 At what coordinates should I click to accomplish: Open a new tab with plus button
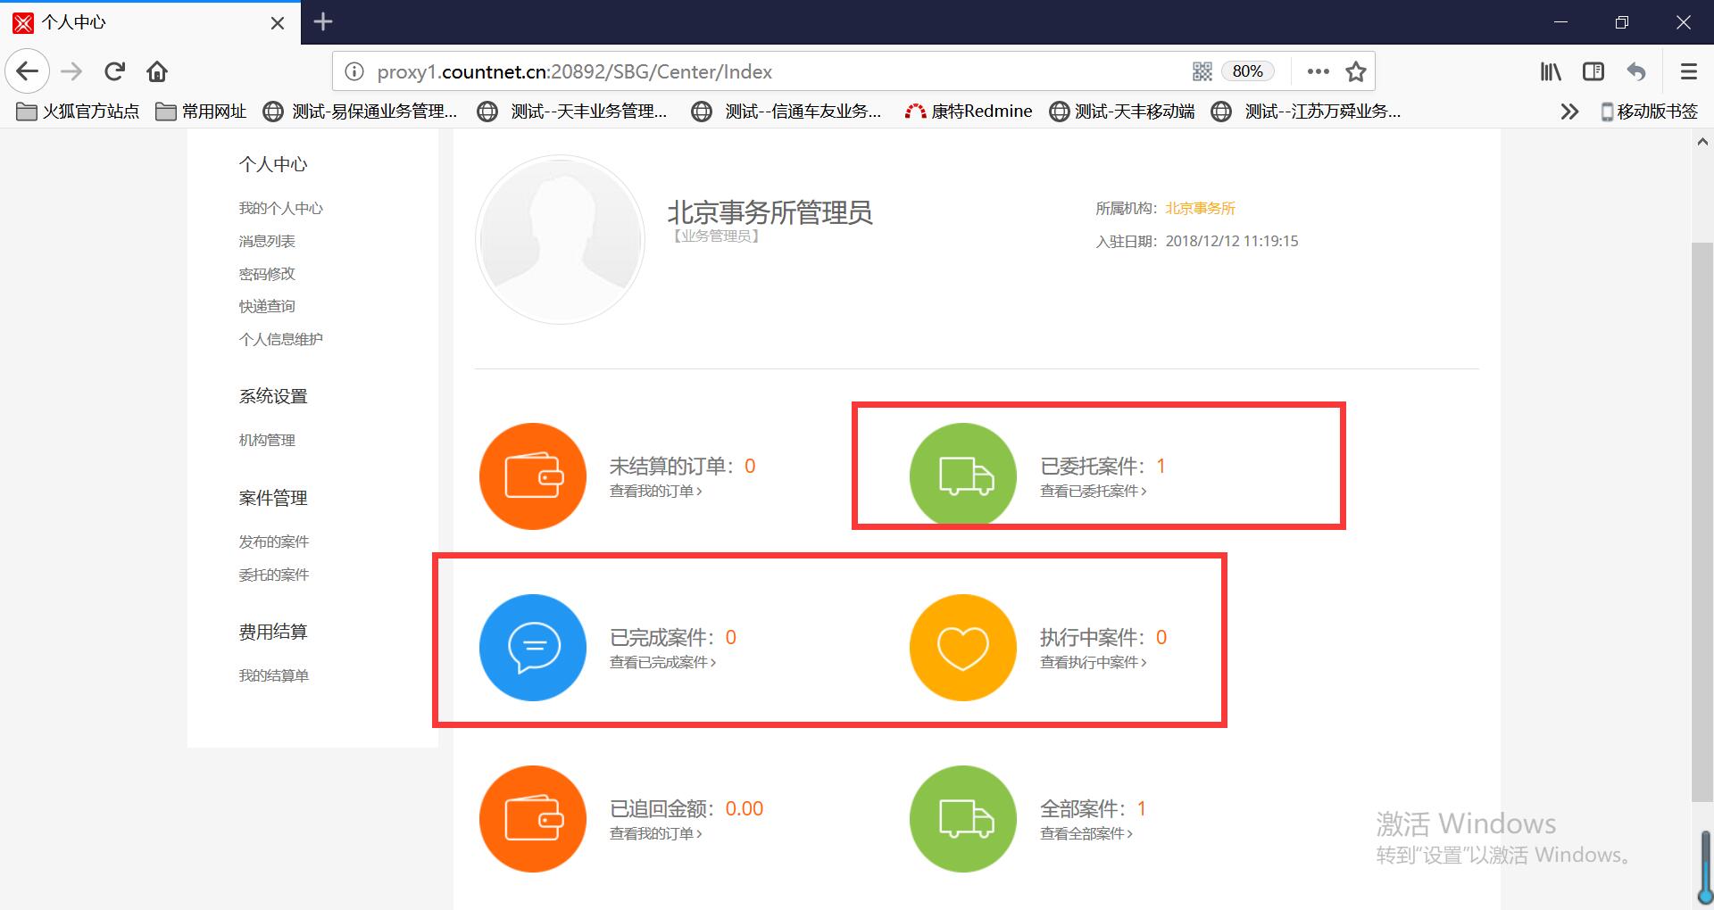click(x=323, y=22)
